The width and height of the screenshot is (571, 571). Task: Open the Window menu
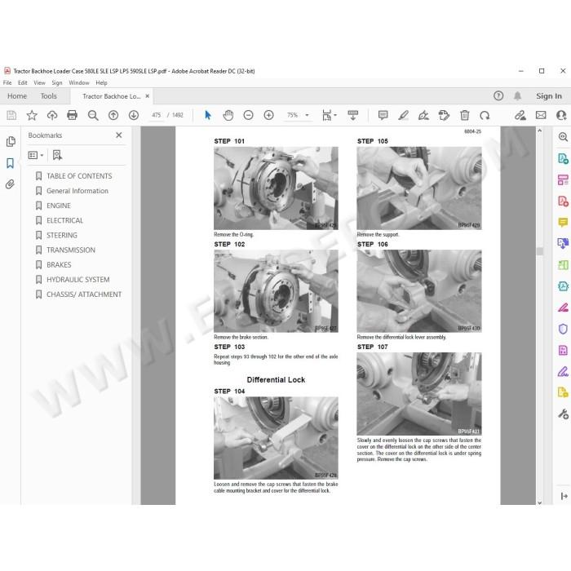click(79, 82)
